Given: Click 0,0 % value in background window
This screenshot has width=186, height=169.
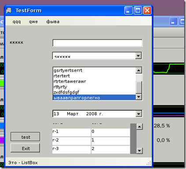Looking at the screenshot, I should point(163,140).
